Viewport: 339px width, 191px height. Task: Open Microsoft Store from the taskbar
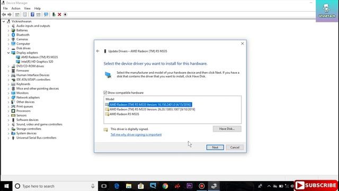(141, 186)
